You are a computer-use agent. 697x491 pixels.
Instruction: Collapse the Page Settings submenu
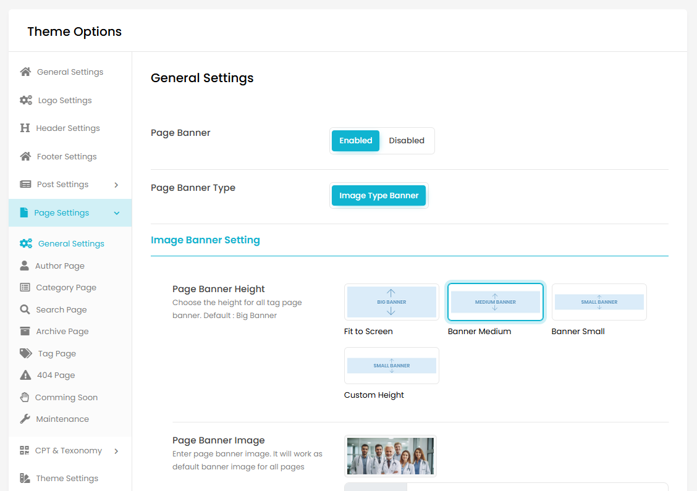(x=116, y=213)
